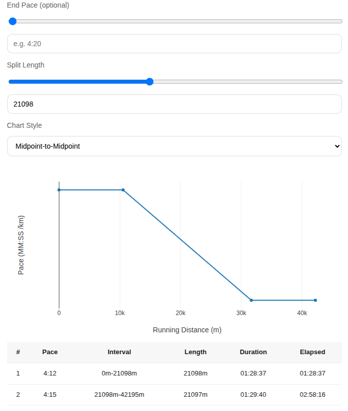Click the Interval column header

coord(119,352)
